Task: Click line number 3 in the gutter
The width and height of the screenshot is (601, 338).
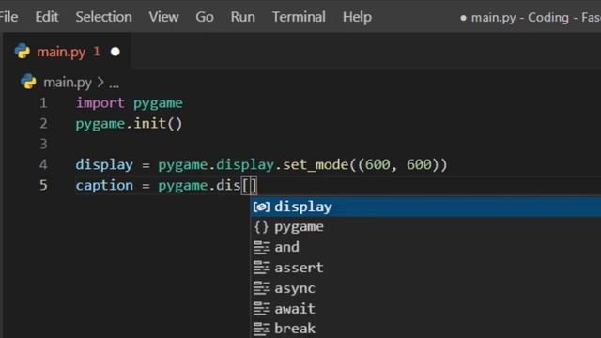Action: click(43, 144)
